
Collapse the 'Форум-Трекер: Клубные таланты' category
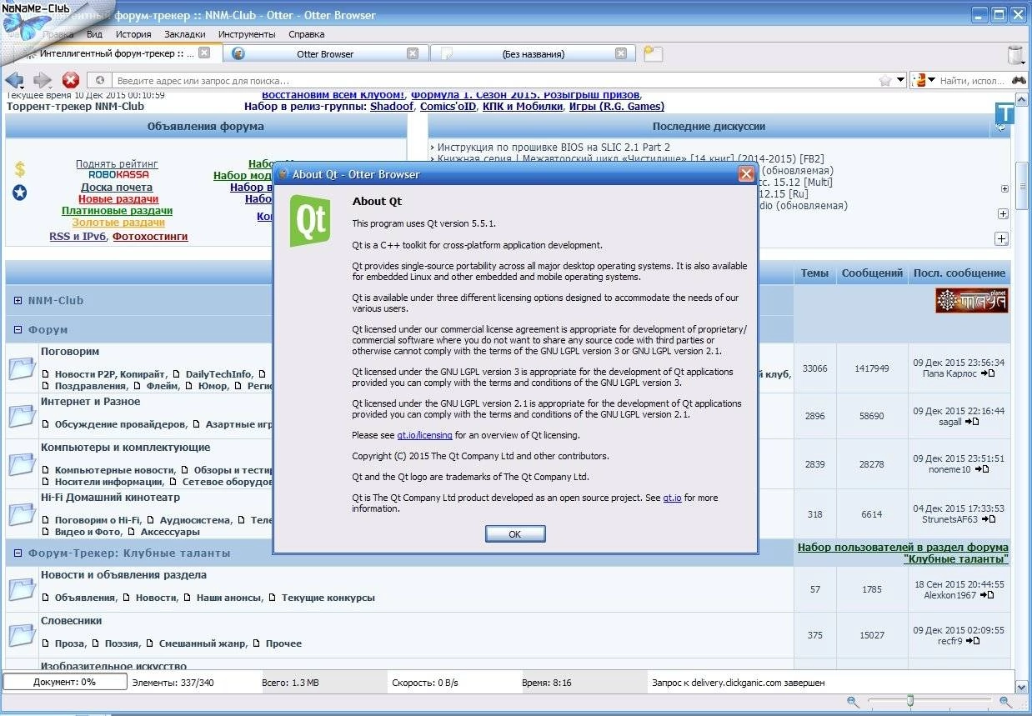18,553
